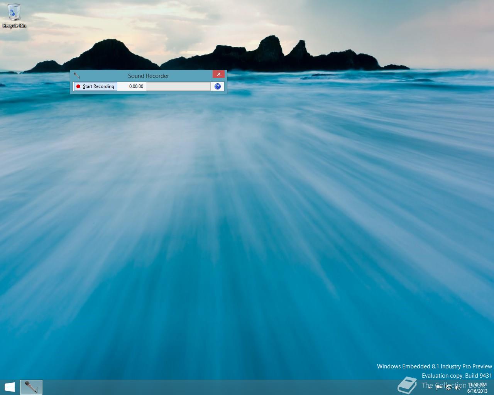
Task: Click the microphone icon in Sound Recorder title bar
Action: coord(76,76)
